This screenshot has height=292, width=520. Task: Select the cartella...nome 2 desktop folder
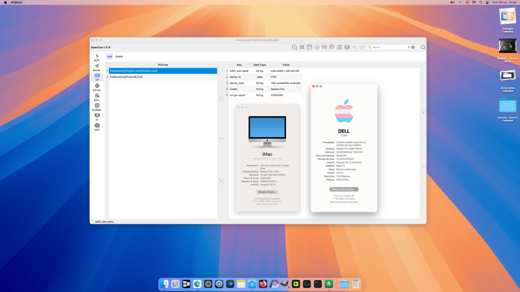[x=507, y=109]
